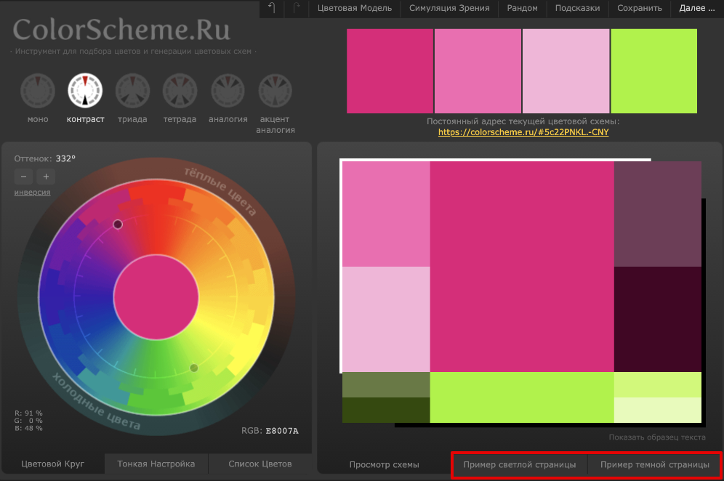Image resolution: width=724 pixels, height=481 pixels.
Task: Expand the Далее menu
Action: 696,9
